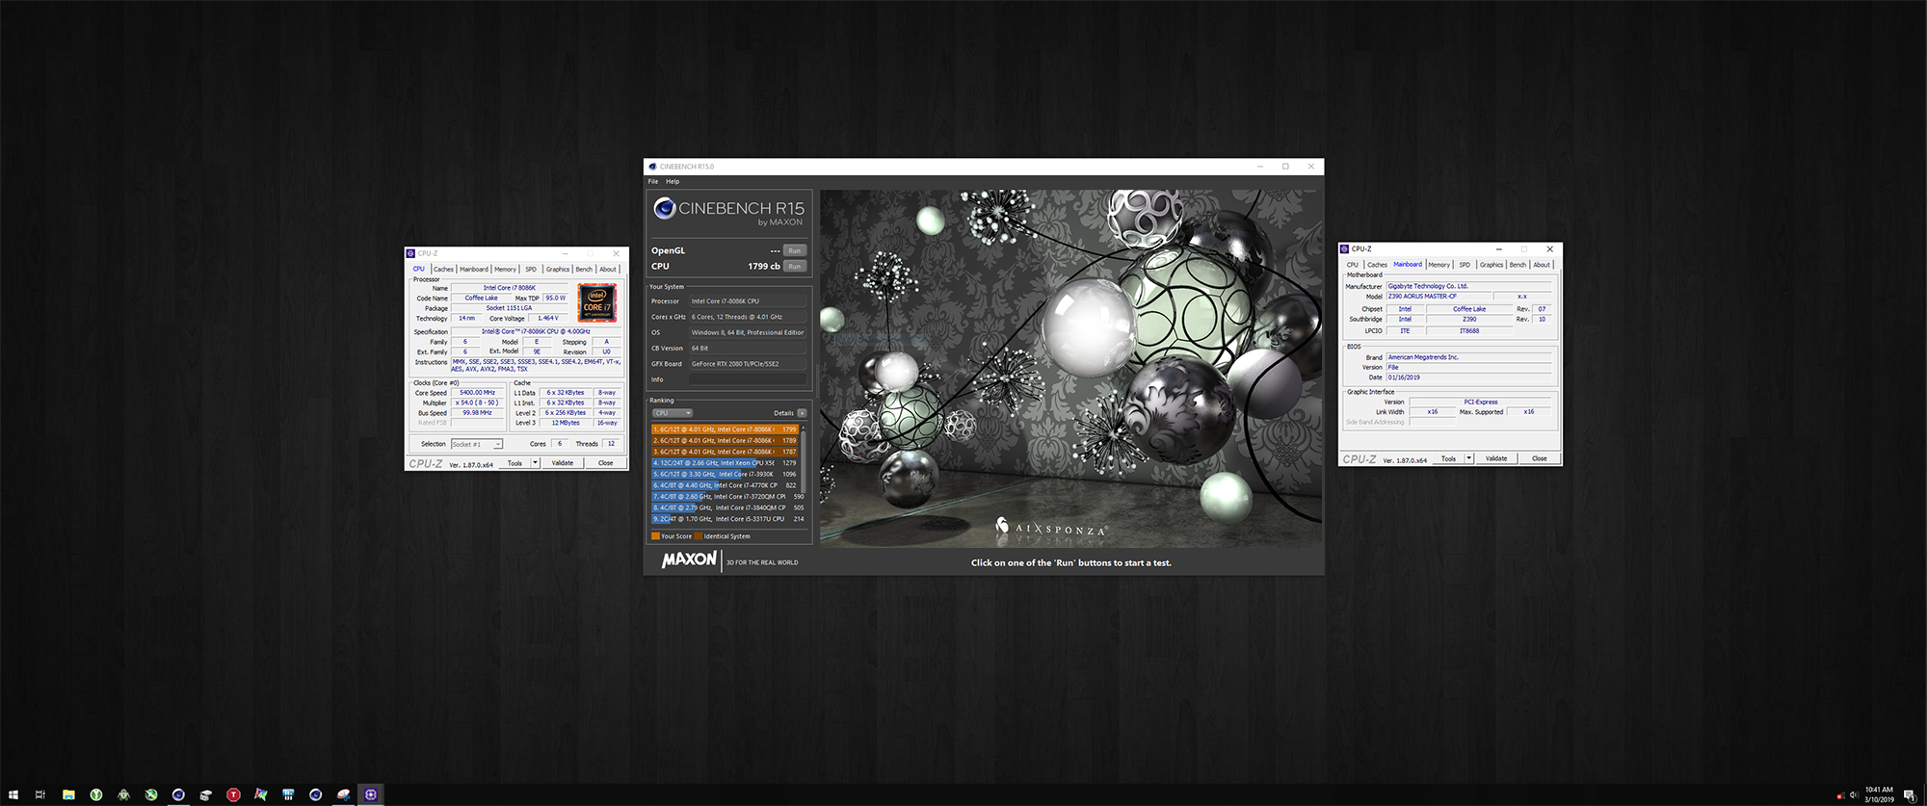This screenshot has height=806, width=1927.
Task: Click the Intel Core i7 logo badge
Action: coord(596,302)
